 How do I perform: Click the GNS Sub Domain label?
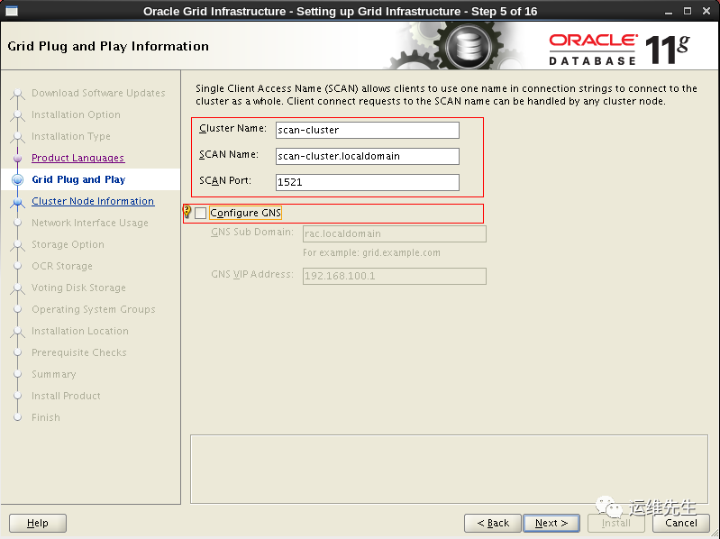[x=252, y=233]
